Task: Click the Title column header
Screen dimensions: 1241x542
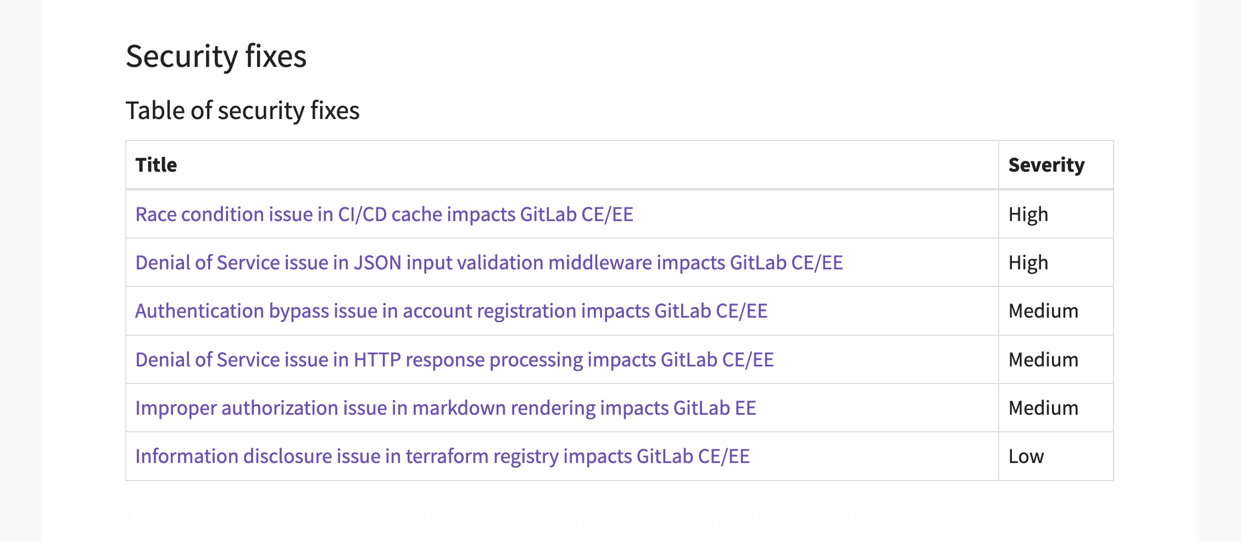Action: [155, 165]
